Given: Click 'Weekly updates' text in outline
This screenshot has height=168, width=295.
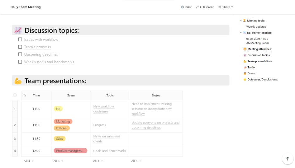Looking at the screenshot, I should click(256, 27).
